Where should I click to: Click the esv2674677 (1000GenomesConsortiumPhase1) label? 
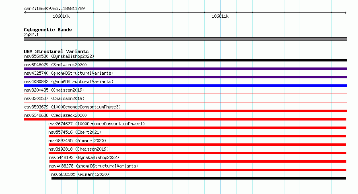97,124
